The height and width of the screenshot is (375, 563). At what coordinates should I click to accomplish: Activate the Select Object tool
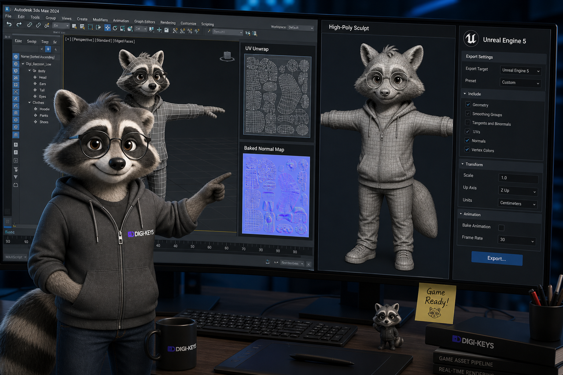pos(74,26)
